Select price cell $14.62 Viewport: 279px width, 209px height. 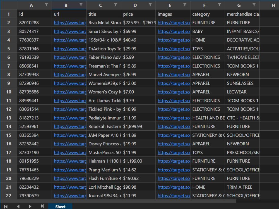pyautogui.click(x=138, y=170)
